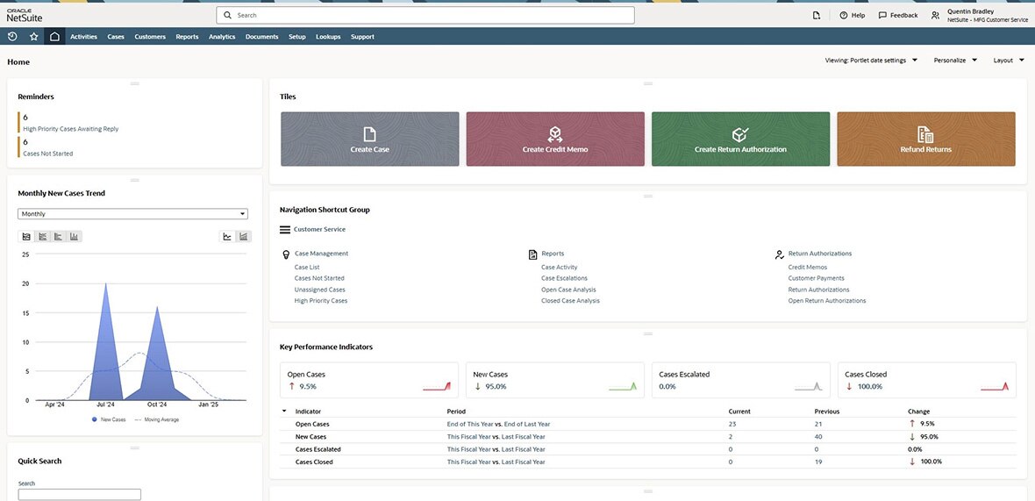Open the Credit Memos shortcut
The height and width of the screenshot is (501, 1035).
[807, 268]
